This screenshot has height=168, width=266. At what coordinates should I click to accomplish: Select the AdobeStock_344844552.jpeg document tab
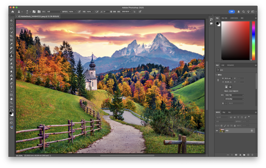[x=39, y=16]
